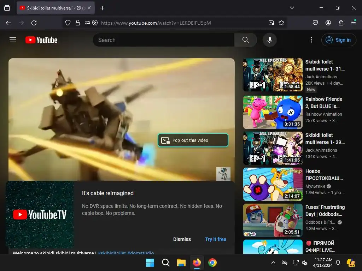The height and width of the screenshot is (271, 362).
Task: Open the Firefox application menu
Action: [x=354, y=22]
